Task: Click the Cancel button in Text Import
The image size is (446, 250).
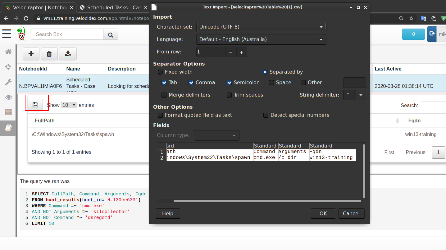Action: tap(351, 213)
